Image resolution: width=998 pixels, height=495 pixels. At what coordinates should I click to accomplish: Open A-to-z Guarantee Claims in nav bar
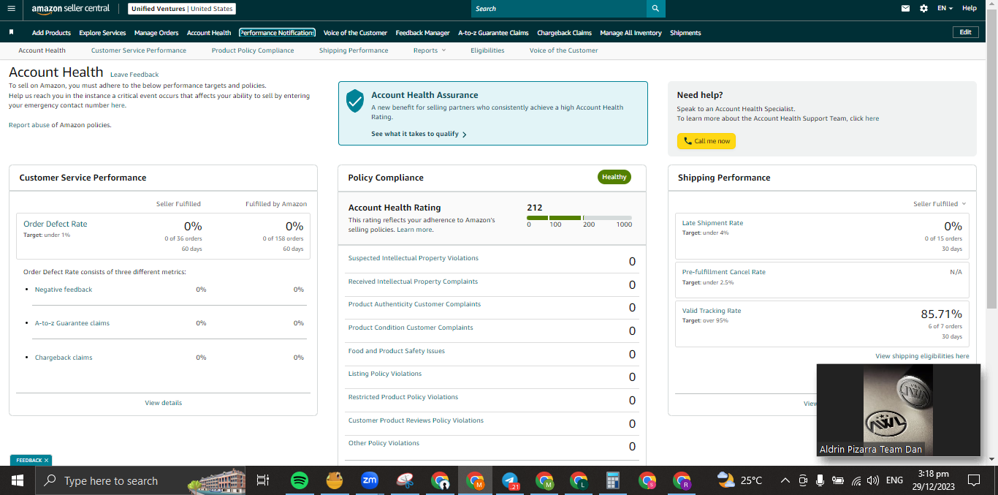point(493,33)
